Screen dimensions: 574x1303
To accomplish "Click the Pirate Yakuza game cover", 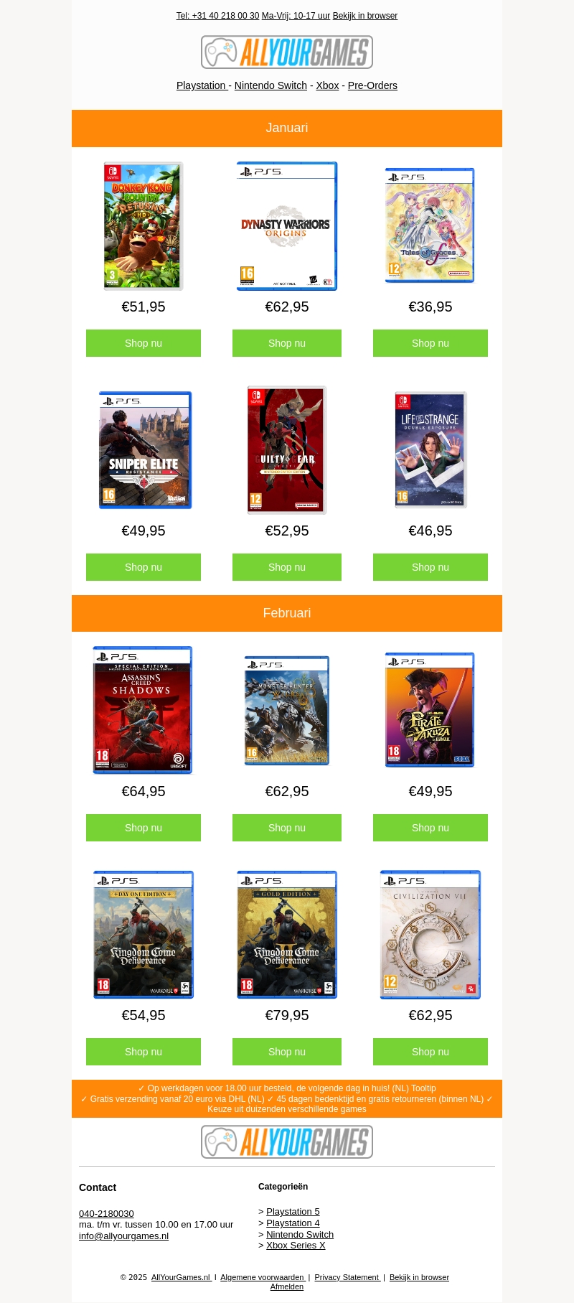I will 430,710.
